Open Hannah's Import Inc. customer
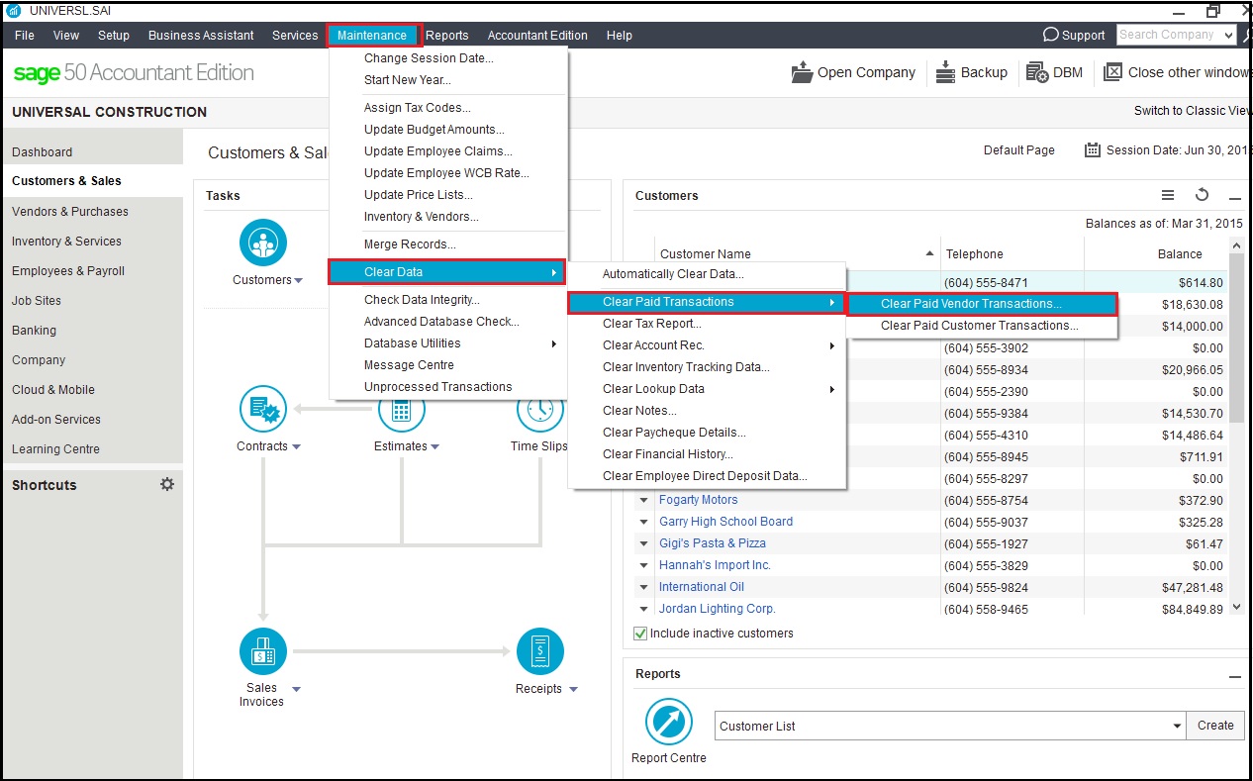The height and width of the screenshot is (781, 1253). tap(715, 565)
